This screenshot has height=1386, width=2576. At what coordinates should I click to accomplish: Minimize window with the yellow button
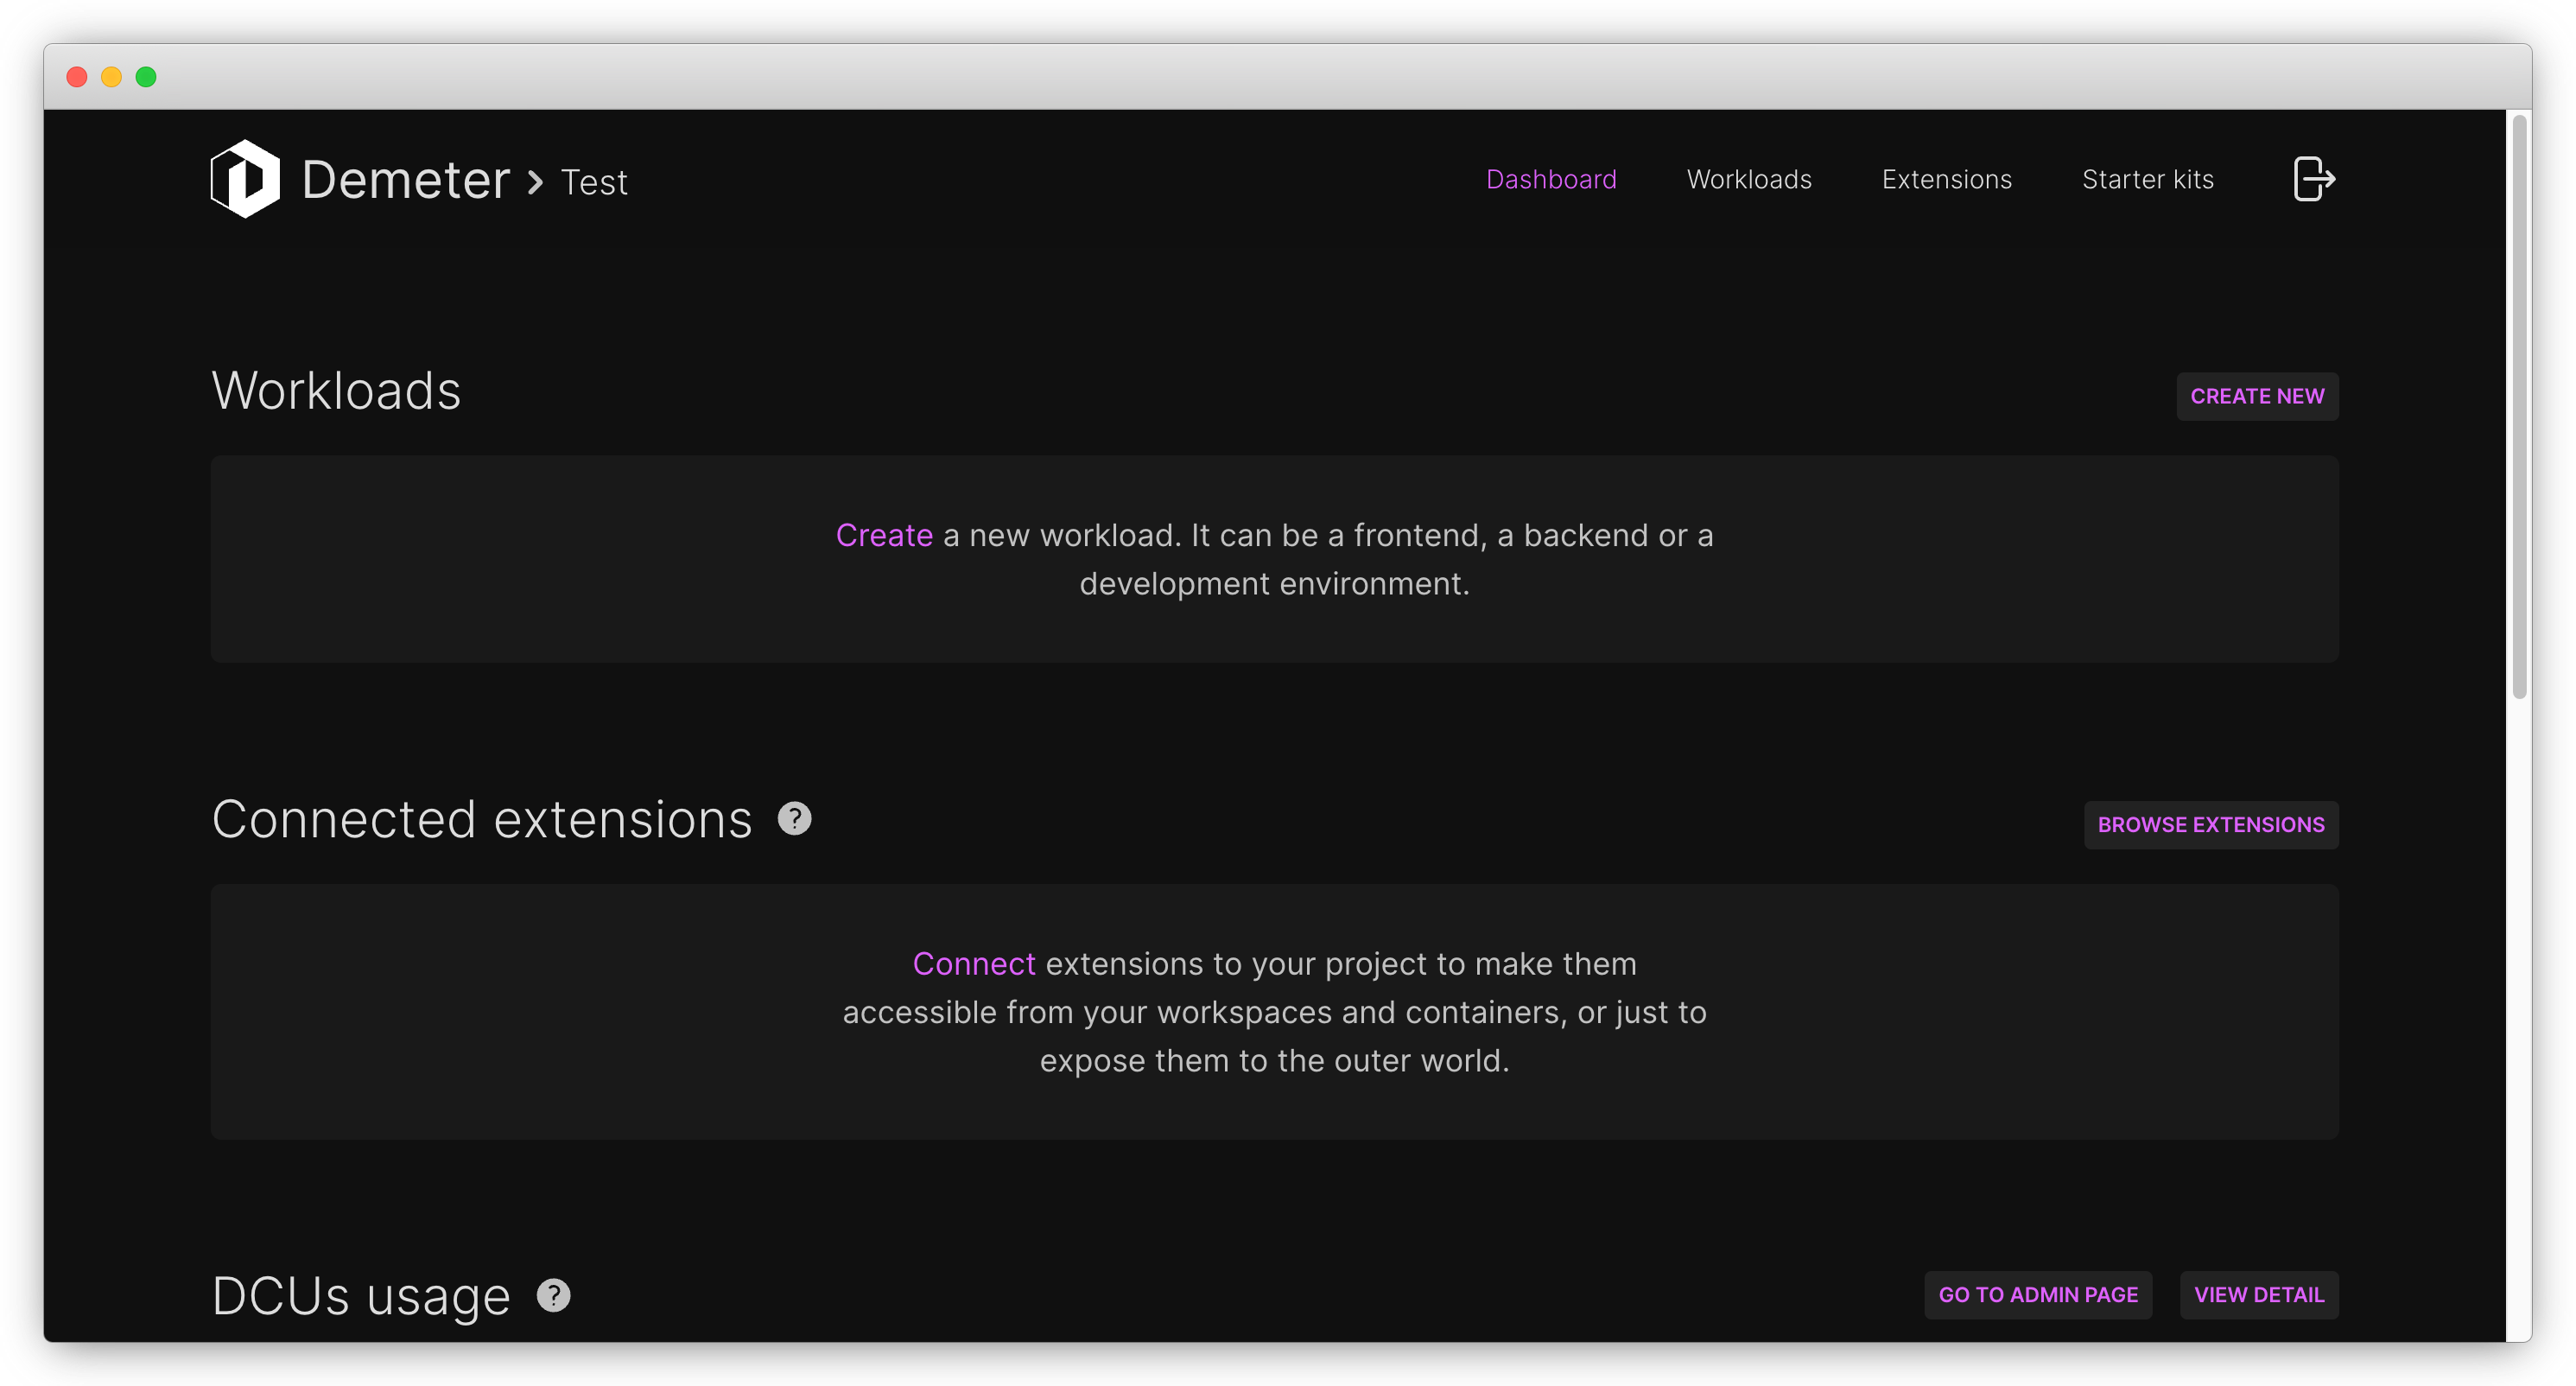111,77
